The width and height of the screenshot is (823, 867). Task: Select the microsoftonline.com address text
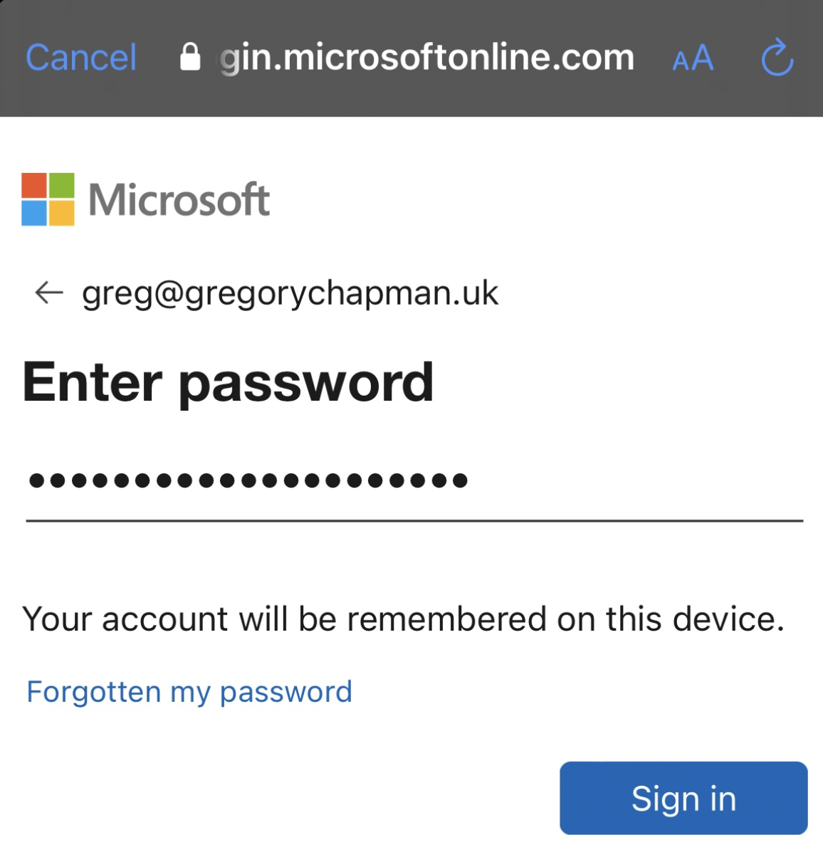427,58
